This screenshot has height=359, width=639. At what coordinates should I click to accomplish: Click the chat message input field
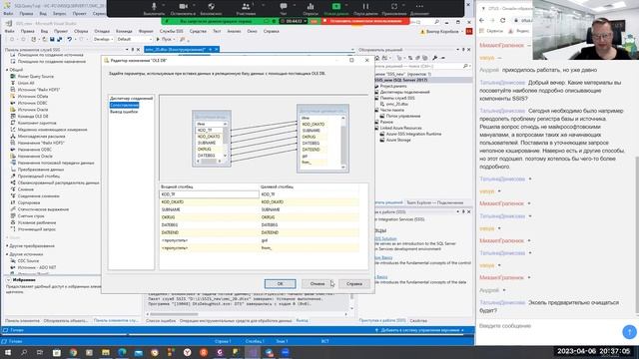click(548, 326)
